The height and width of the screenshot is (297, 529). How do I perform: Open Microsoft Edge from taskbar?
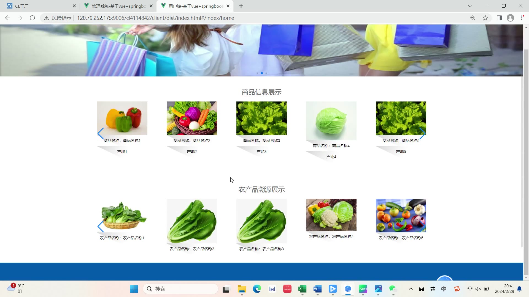point(257,289)
